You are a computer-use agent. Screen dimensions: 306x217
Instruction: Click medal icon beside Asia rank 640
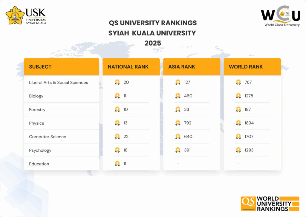point(178,137)
